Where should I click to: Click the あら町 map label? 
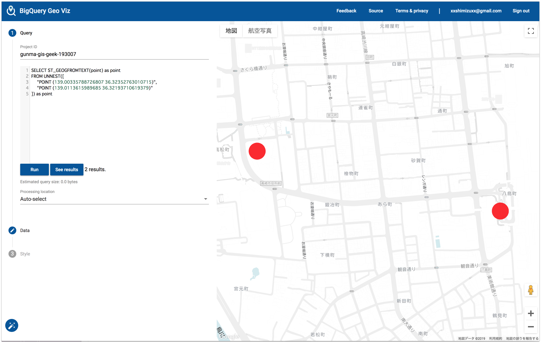point(385,204)
